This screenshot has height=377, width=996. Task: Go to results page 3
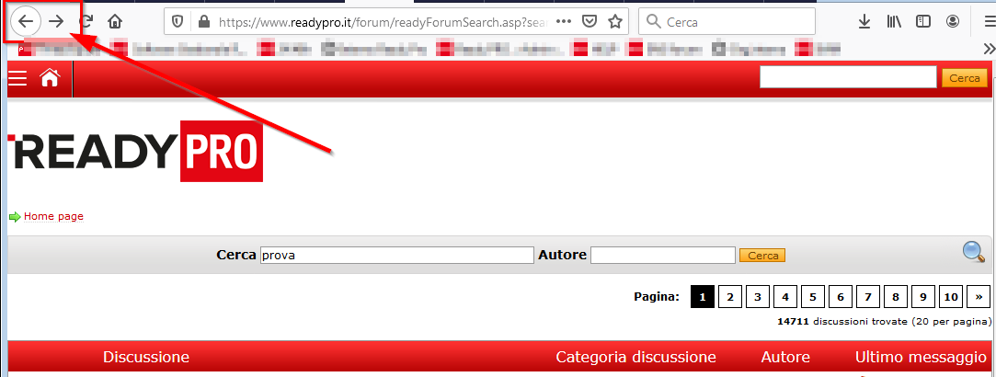click(x=758, y=296)
